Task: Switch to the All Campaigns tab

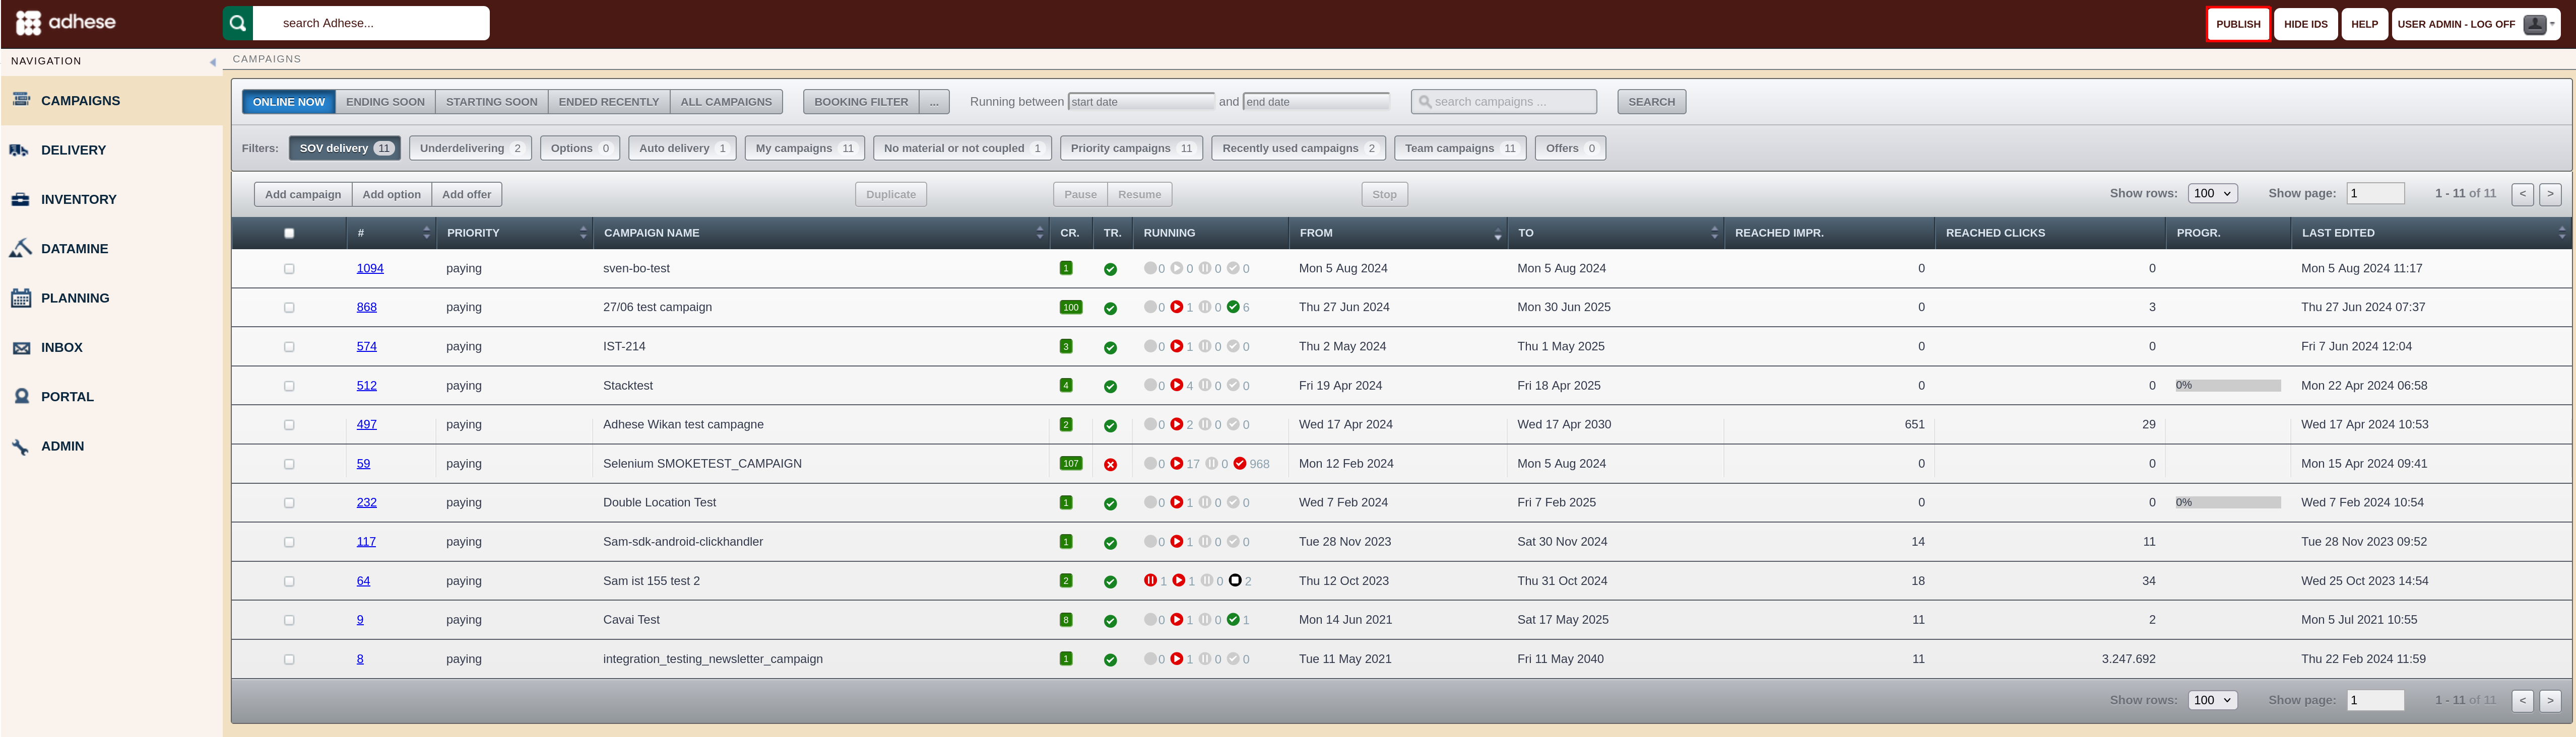Action: (x=726, y=102)
